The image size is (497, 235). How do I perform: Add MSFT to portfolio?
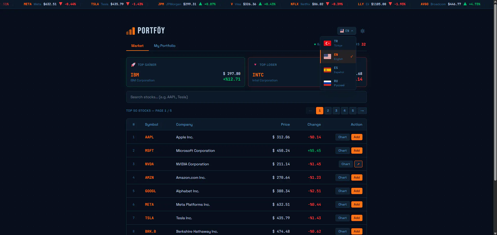pos(357,151)
